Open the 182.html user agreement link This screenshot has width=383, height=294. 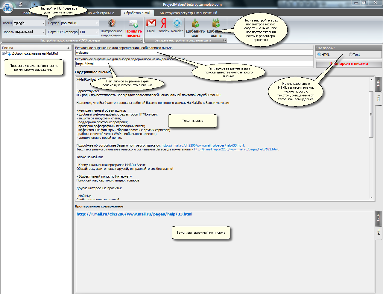point(236,149)
